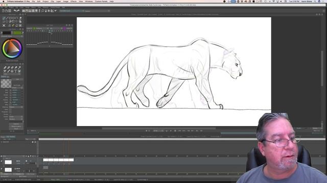Open the Custom Panels menu
Screen dimensions: 327x183
pos(101,1)
